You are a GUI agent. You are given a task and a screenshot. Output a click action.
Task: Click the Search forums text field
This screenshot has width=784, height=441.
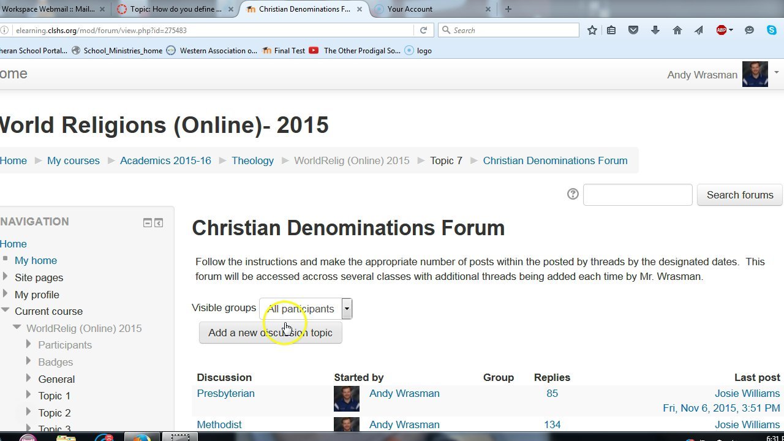[638, 195]
